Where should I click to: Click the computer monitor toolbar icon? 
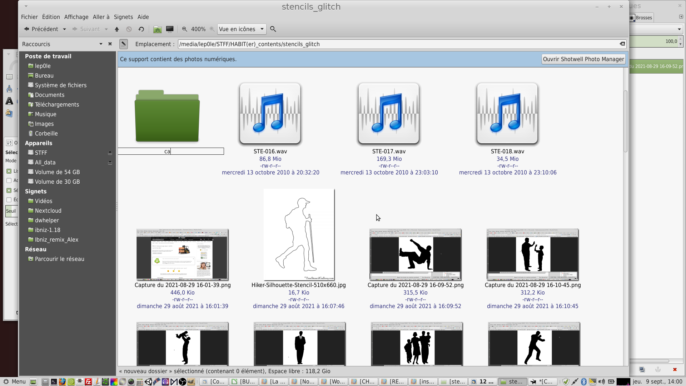point(170,29)
